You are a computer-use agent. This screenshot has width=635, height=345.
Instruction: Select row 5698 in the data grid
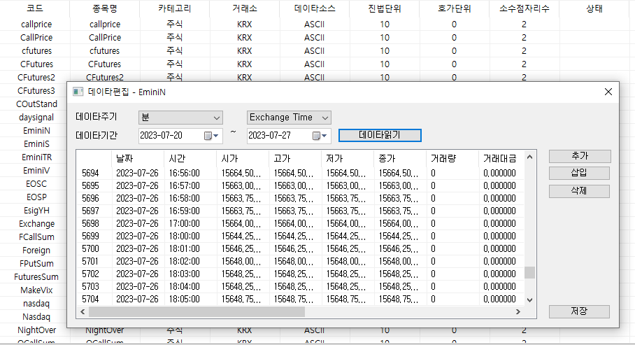point(91,223)
